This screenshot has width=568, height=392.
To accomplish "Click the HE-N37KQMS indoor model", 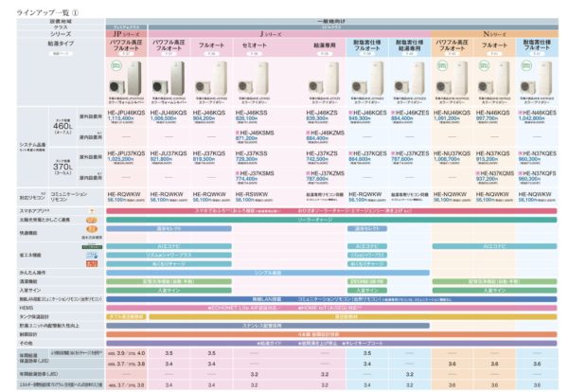I will click(497, 173).
